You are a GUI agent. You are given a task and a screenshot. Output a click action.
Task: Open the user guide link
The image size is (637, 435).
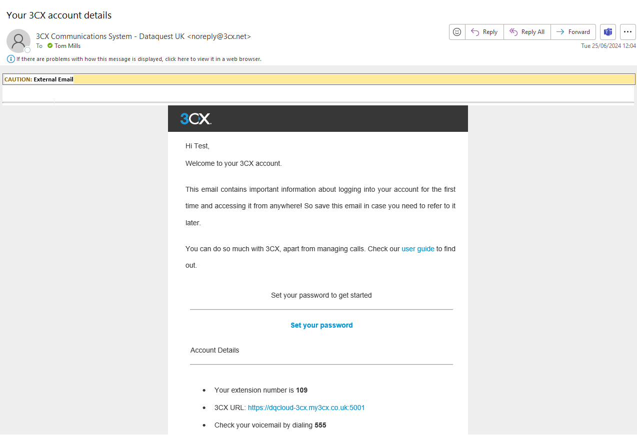(x=418, y=249)
